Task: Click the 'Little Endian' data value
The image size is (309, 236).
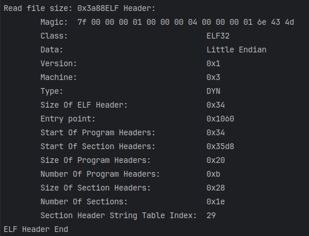Action: click(x=236, y=50)
